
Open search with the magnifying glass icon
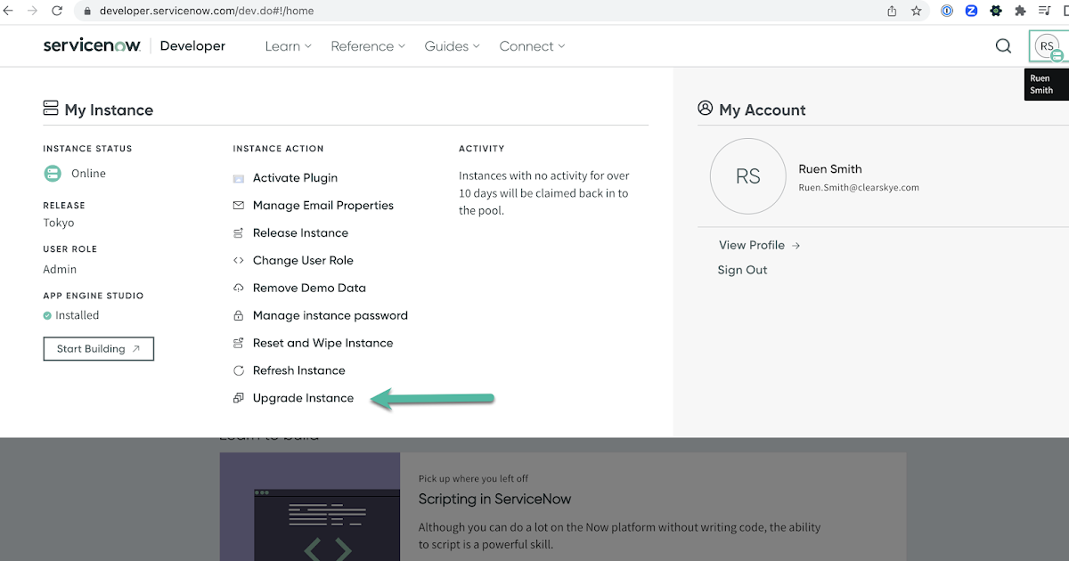(1003, 45)
